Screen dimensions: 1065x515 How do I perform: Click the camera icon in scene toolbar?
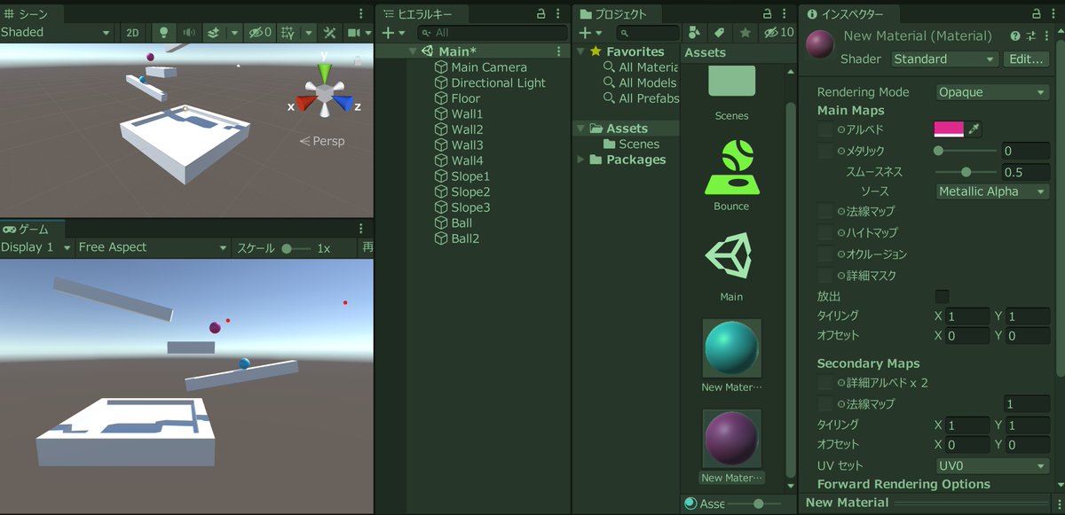(x=355, y=32)
